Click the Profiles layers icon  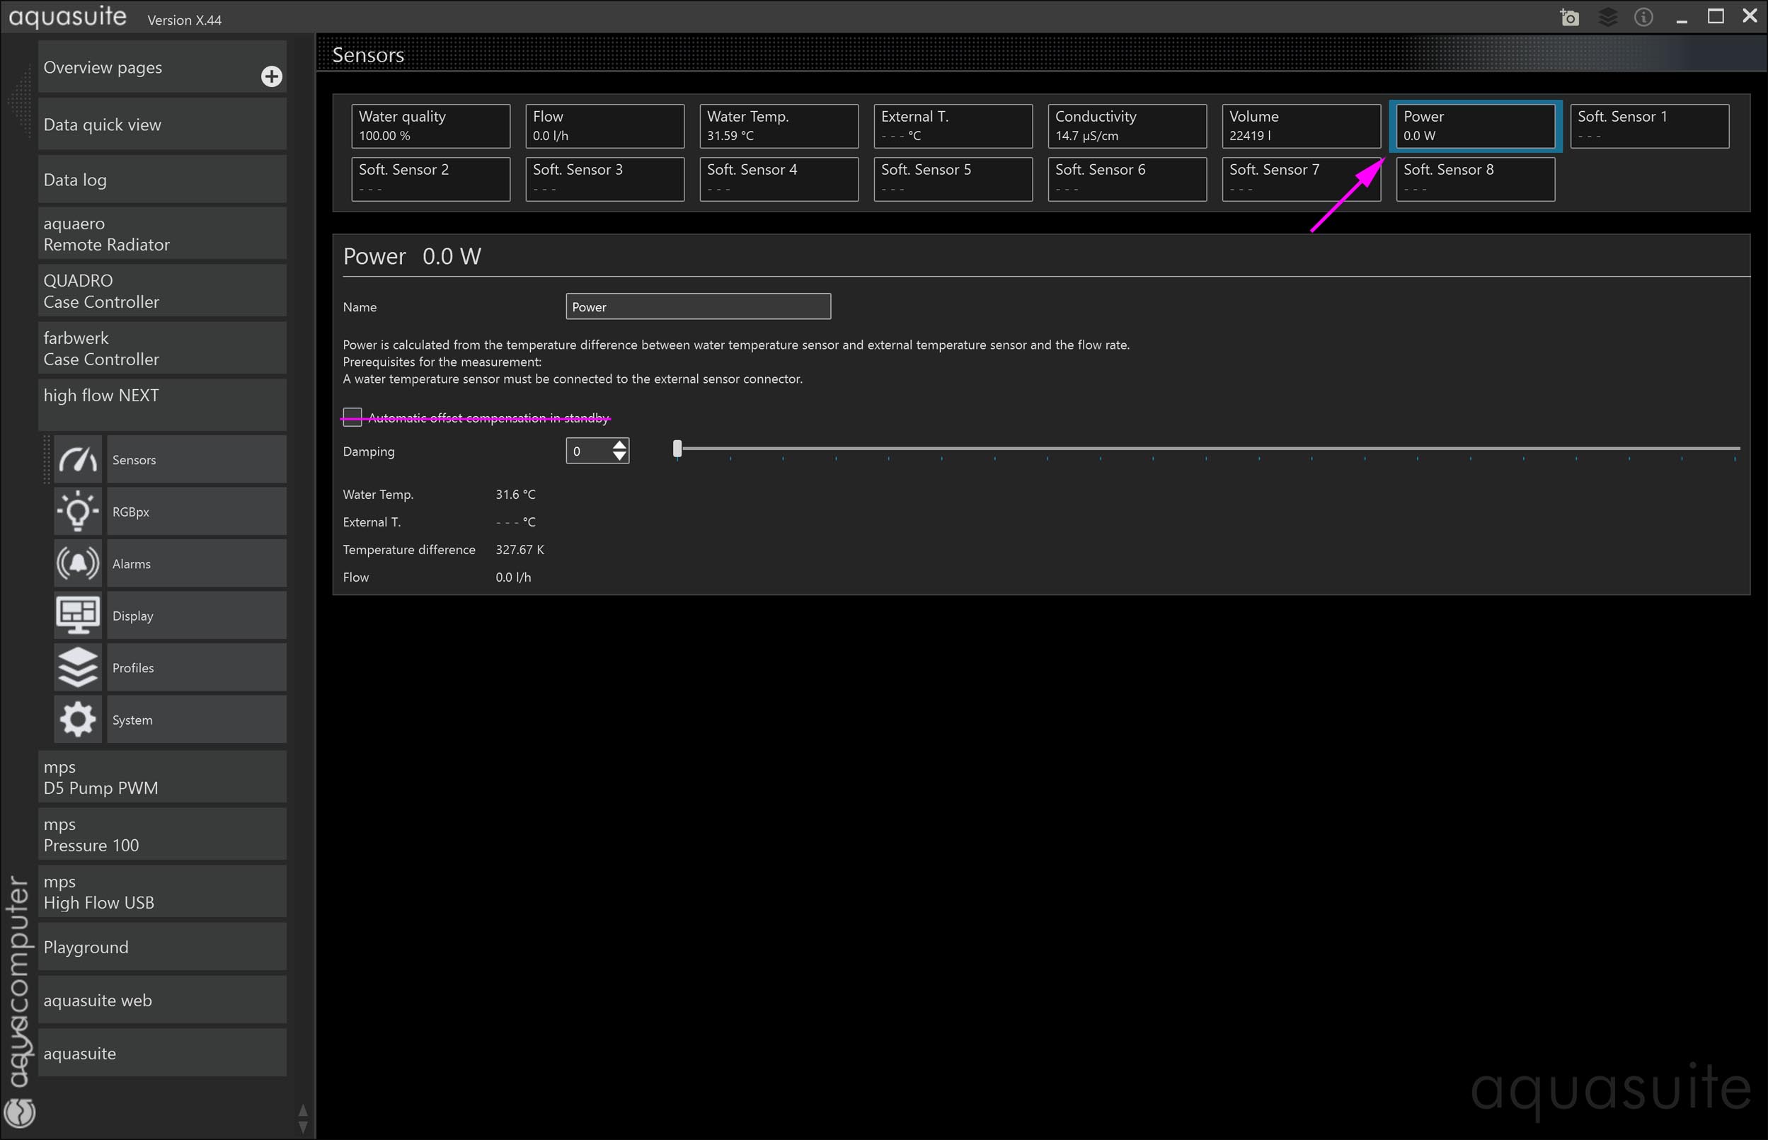click(78, 668)
